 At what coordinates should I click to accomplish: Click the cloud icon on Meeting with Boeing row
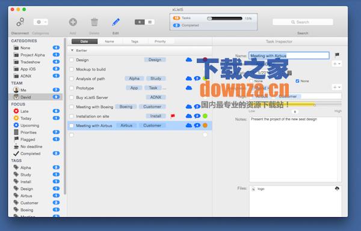pos(189,107)
